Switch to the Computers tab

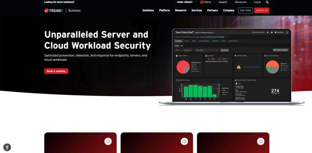(215, 41)
